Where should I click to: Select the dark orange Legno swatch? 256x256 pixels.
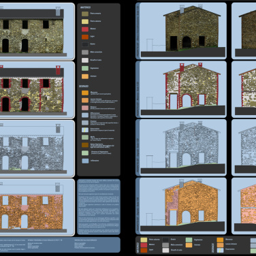click(x=85, y=37)
